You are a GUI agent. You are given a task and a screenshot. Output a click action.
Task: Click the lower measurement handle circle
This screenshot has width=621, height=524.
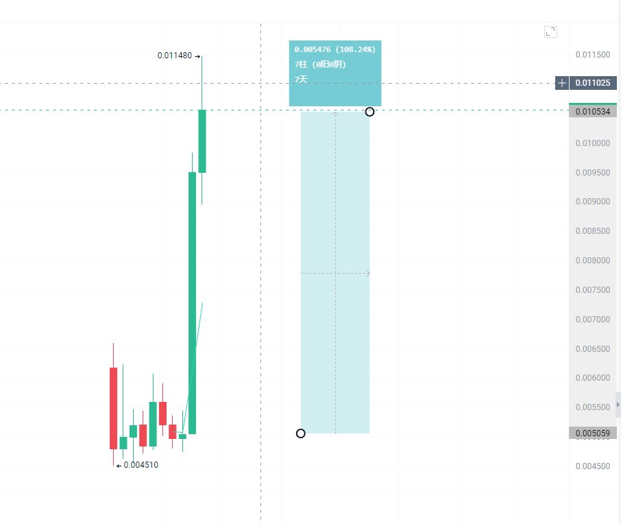pyautogui.click(x=300, y=433)
